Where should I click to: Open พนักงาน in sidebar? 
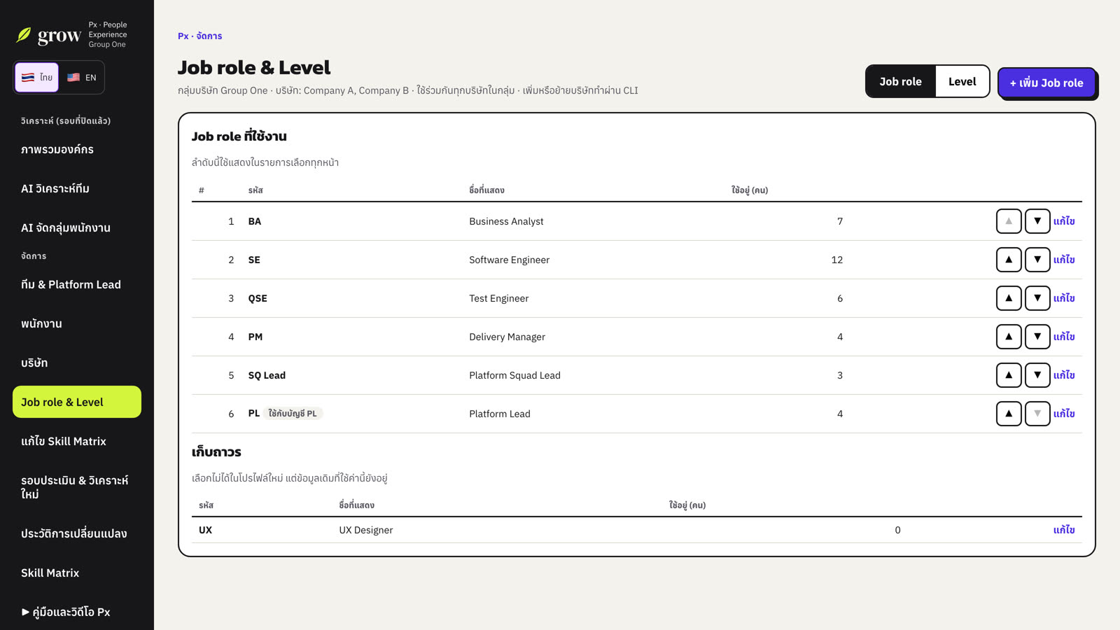tap(77, 323)
